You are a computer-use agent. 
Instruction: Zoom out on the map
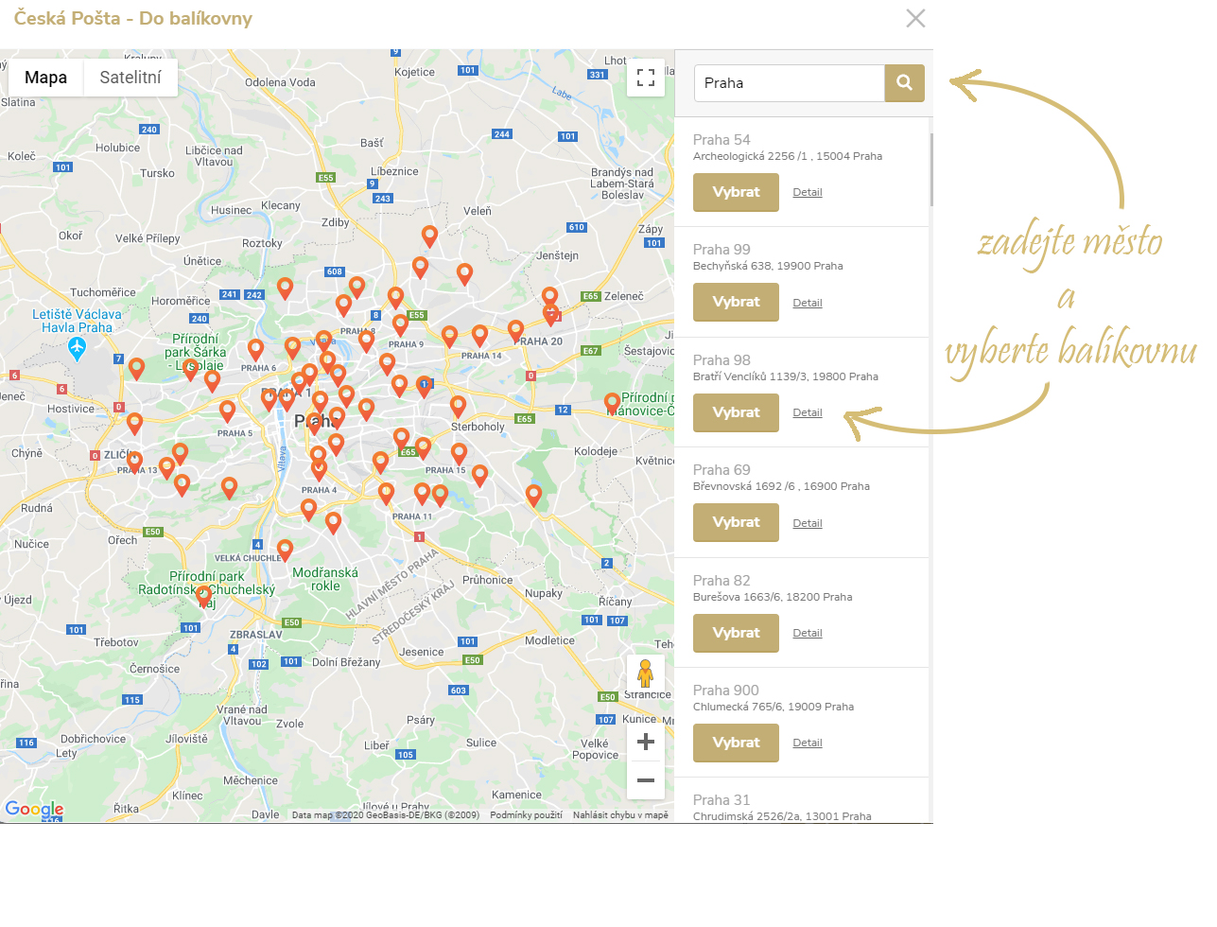646,780
